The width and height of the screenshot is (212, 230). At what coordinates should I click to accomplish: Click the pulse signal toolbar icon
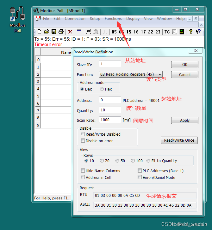coord(105,32)
